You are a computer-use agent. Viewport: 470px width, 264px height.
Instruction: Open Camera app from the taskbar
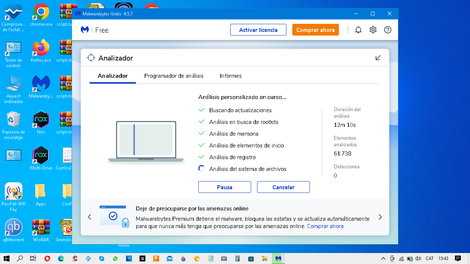pos(224,258)
